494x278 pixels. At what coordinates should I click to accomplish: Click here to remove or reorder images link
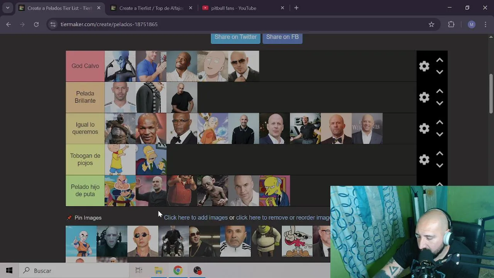283,217
